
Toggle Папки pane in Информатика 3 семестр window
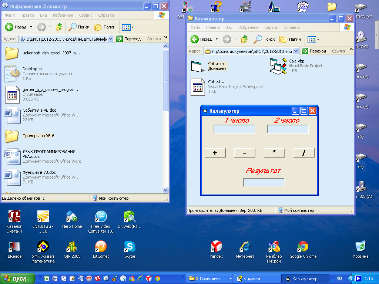105,27
